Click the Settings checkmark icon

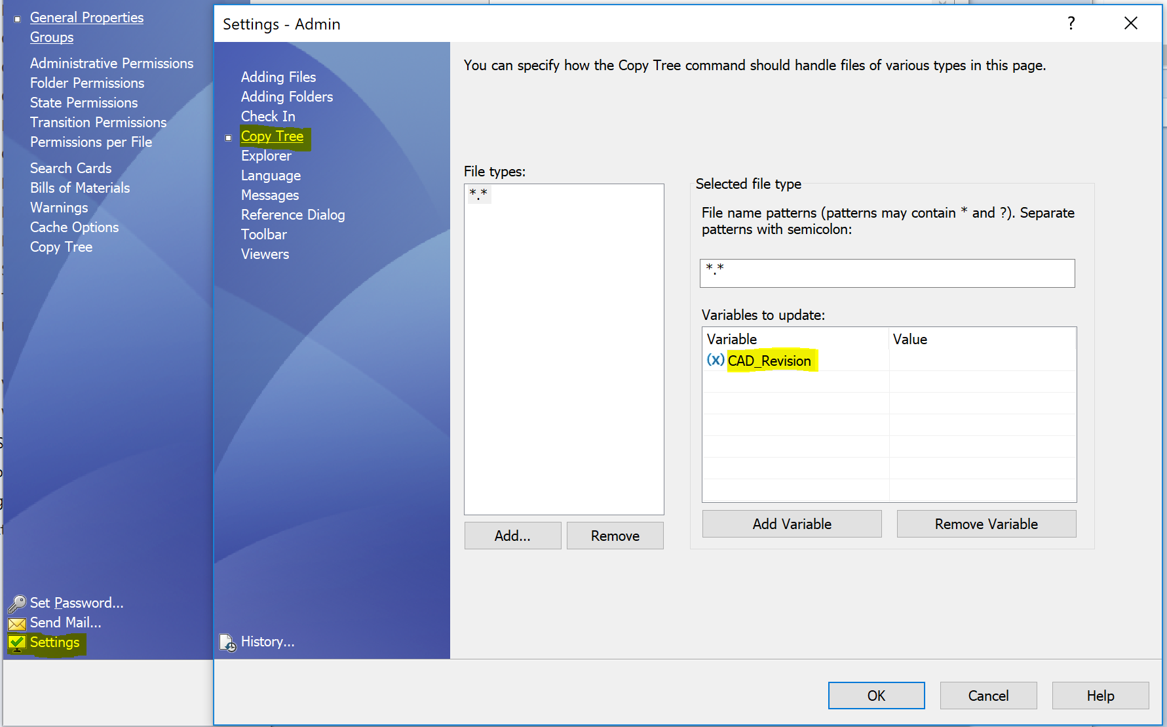pyautogui.click(x=17, y=643)
